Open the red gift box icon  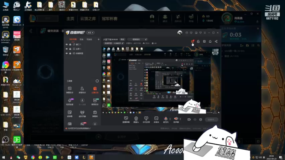pos(192,42)
